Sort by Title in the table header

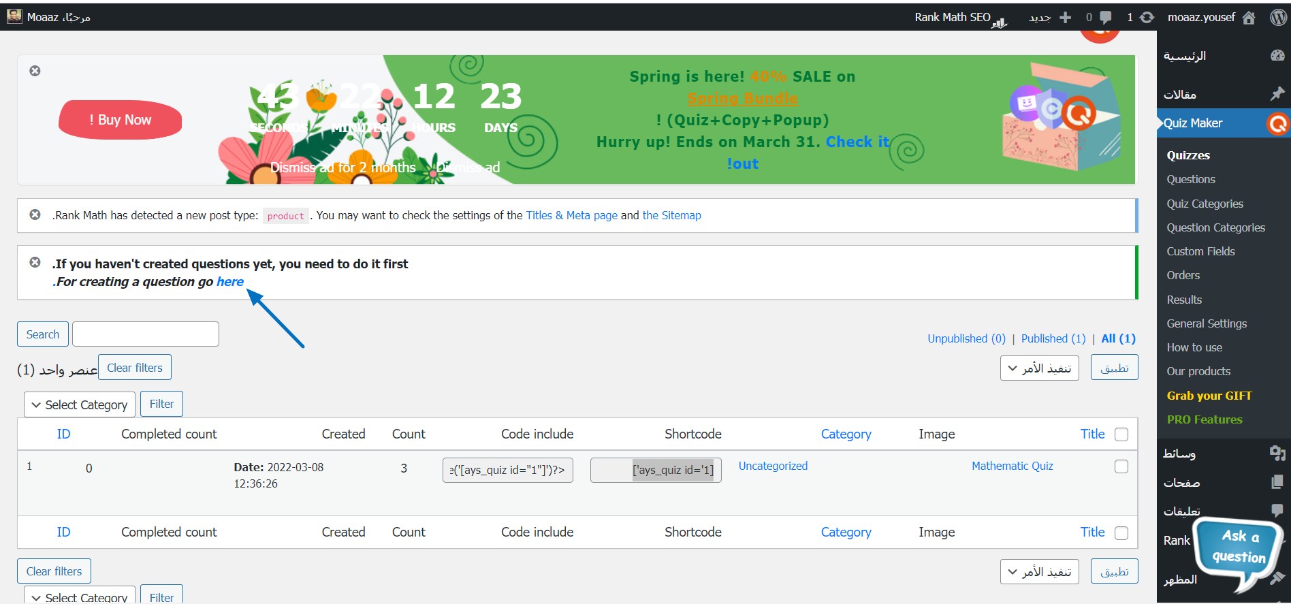(x=1092, y=434)
